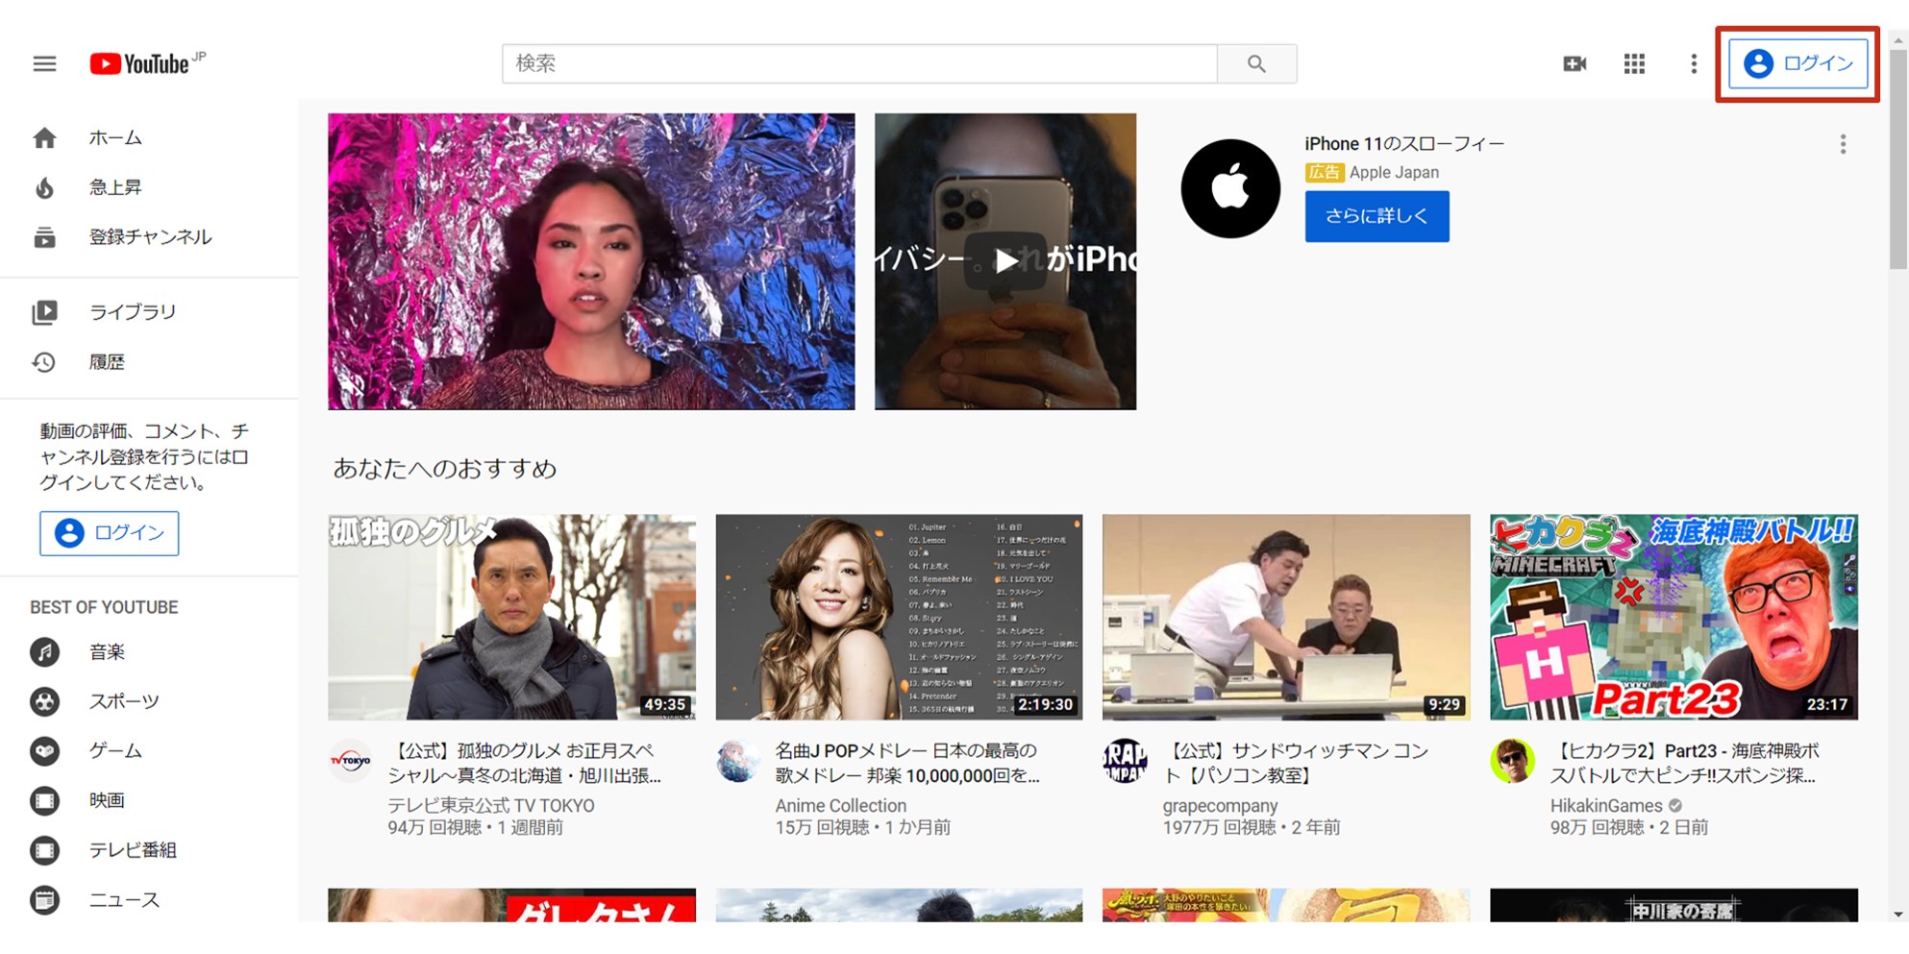Open 映画 category link
The height and width of the screenshot is (954, 1909).
pos(107,800)
